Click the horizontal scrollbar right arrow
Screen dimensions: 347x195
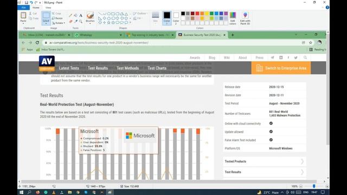(324, 181)
